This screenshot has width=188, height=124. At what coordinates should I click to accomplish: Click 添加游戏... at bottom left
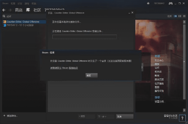(12, 116)
